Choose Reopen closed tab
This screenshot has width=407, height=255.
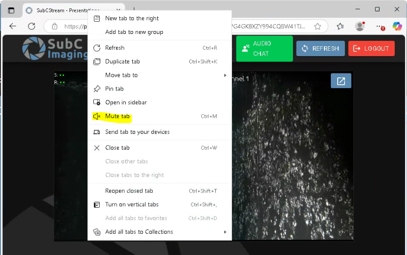129,191
